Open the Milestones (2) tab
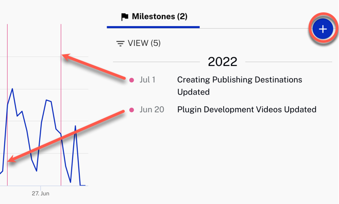The width and height of the screenshot is (339, 204). (154, 16)
